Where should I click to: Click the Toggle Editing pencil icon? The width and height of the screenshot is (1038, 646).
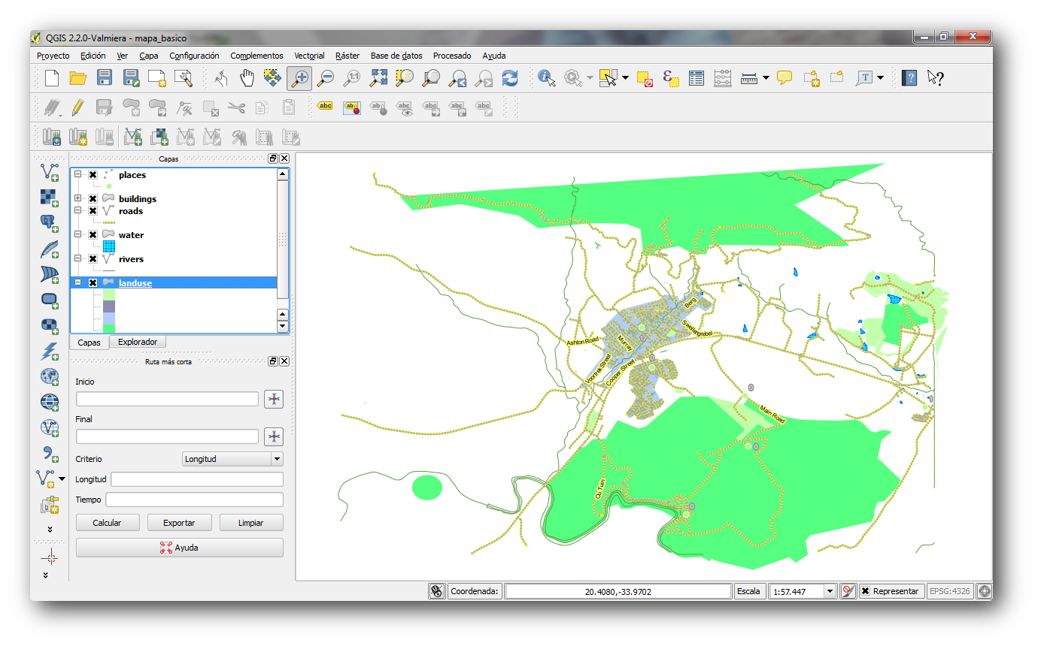click(77, 107)
